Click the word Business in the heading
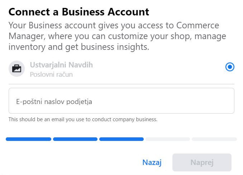Image resolution: width=243 pixels, height=175 pixels. [83, 12]
